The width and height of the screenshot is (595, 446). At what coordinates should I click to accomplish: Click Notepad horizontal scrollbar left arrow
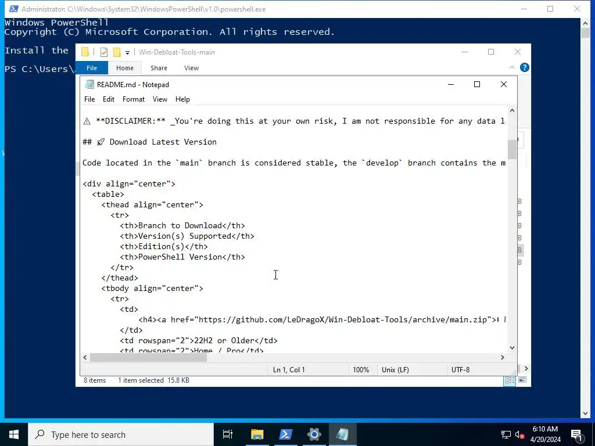point(85,358)
